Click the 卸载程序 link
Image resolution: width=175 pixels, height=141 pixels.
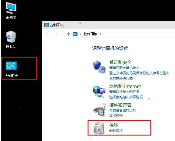(116, 131)
